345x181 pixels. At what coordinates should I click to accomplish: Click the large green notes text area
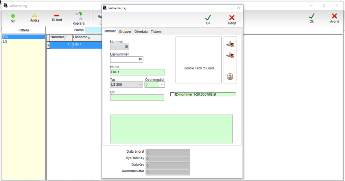click(171, 129)
